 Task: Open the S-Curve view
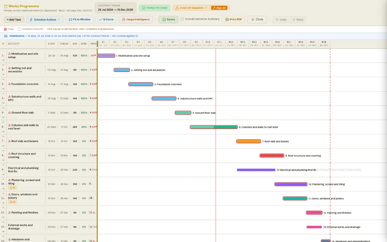point(106,20)
